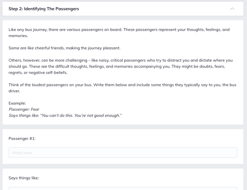Focus the Passenger #1 Write here field
This screenshot has height=190, width=247.
(123, 153)
